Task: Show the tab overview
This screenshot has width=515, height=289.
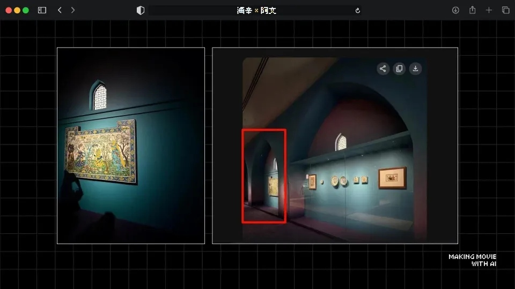Action: (505, 10)
